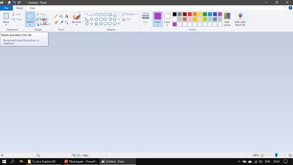This screenshot has width=293, height=165.
Task: Select the Magnifier tool
Action: [67, 22]
